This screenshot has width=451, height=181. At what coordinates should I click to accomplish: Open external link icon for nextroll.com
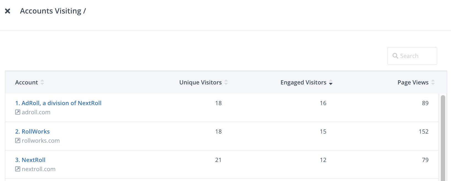point(18,169)
